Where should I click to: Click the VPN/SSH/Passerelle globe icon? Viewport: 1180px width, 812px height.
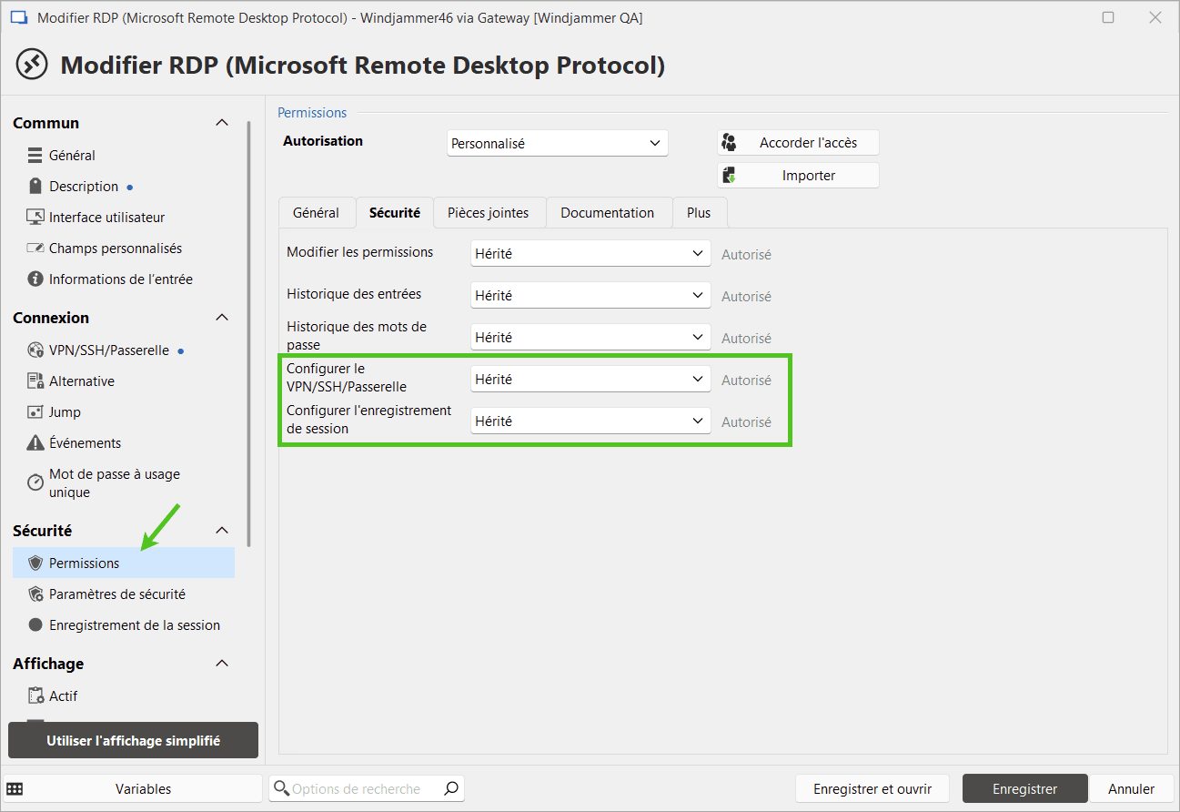[x=35, y=350]
